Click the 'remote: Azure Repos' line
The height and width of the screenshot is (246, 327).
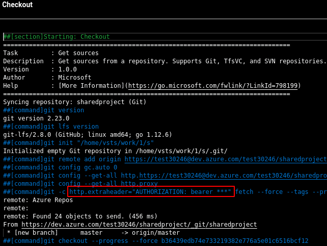tap(38, 200)
